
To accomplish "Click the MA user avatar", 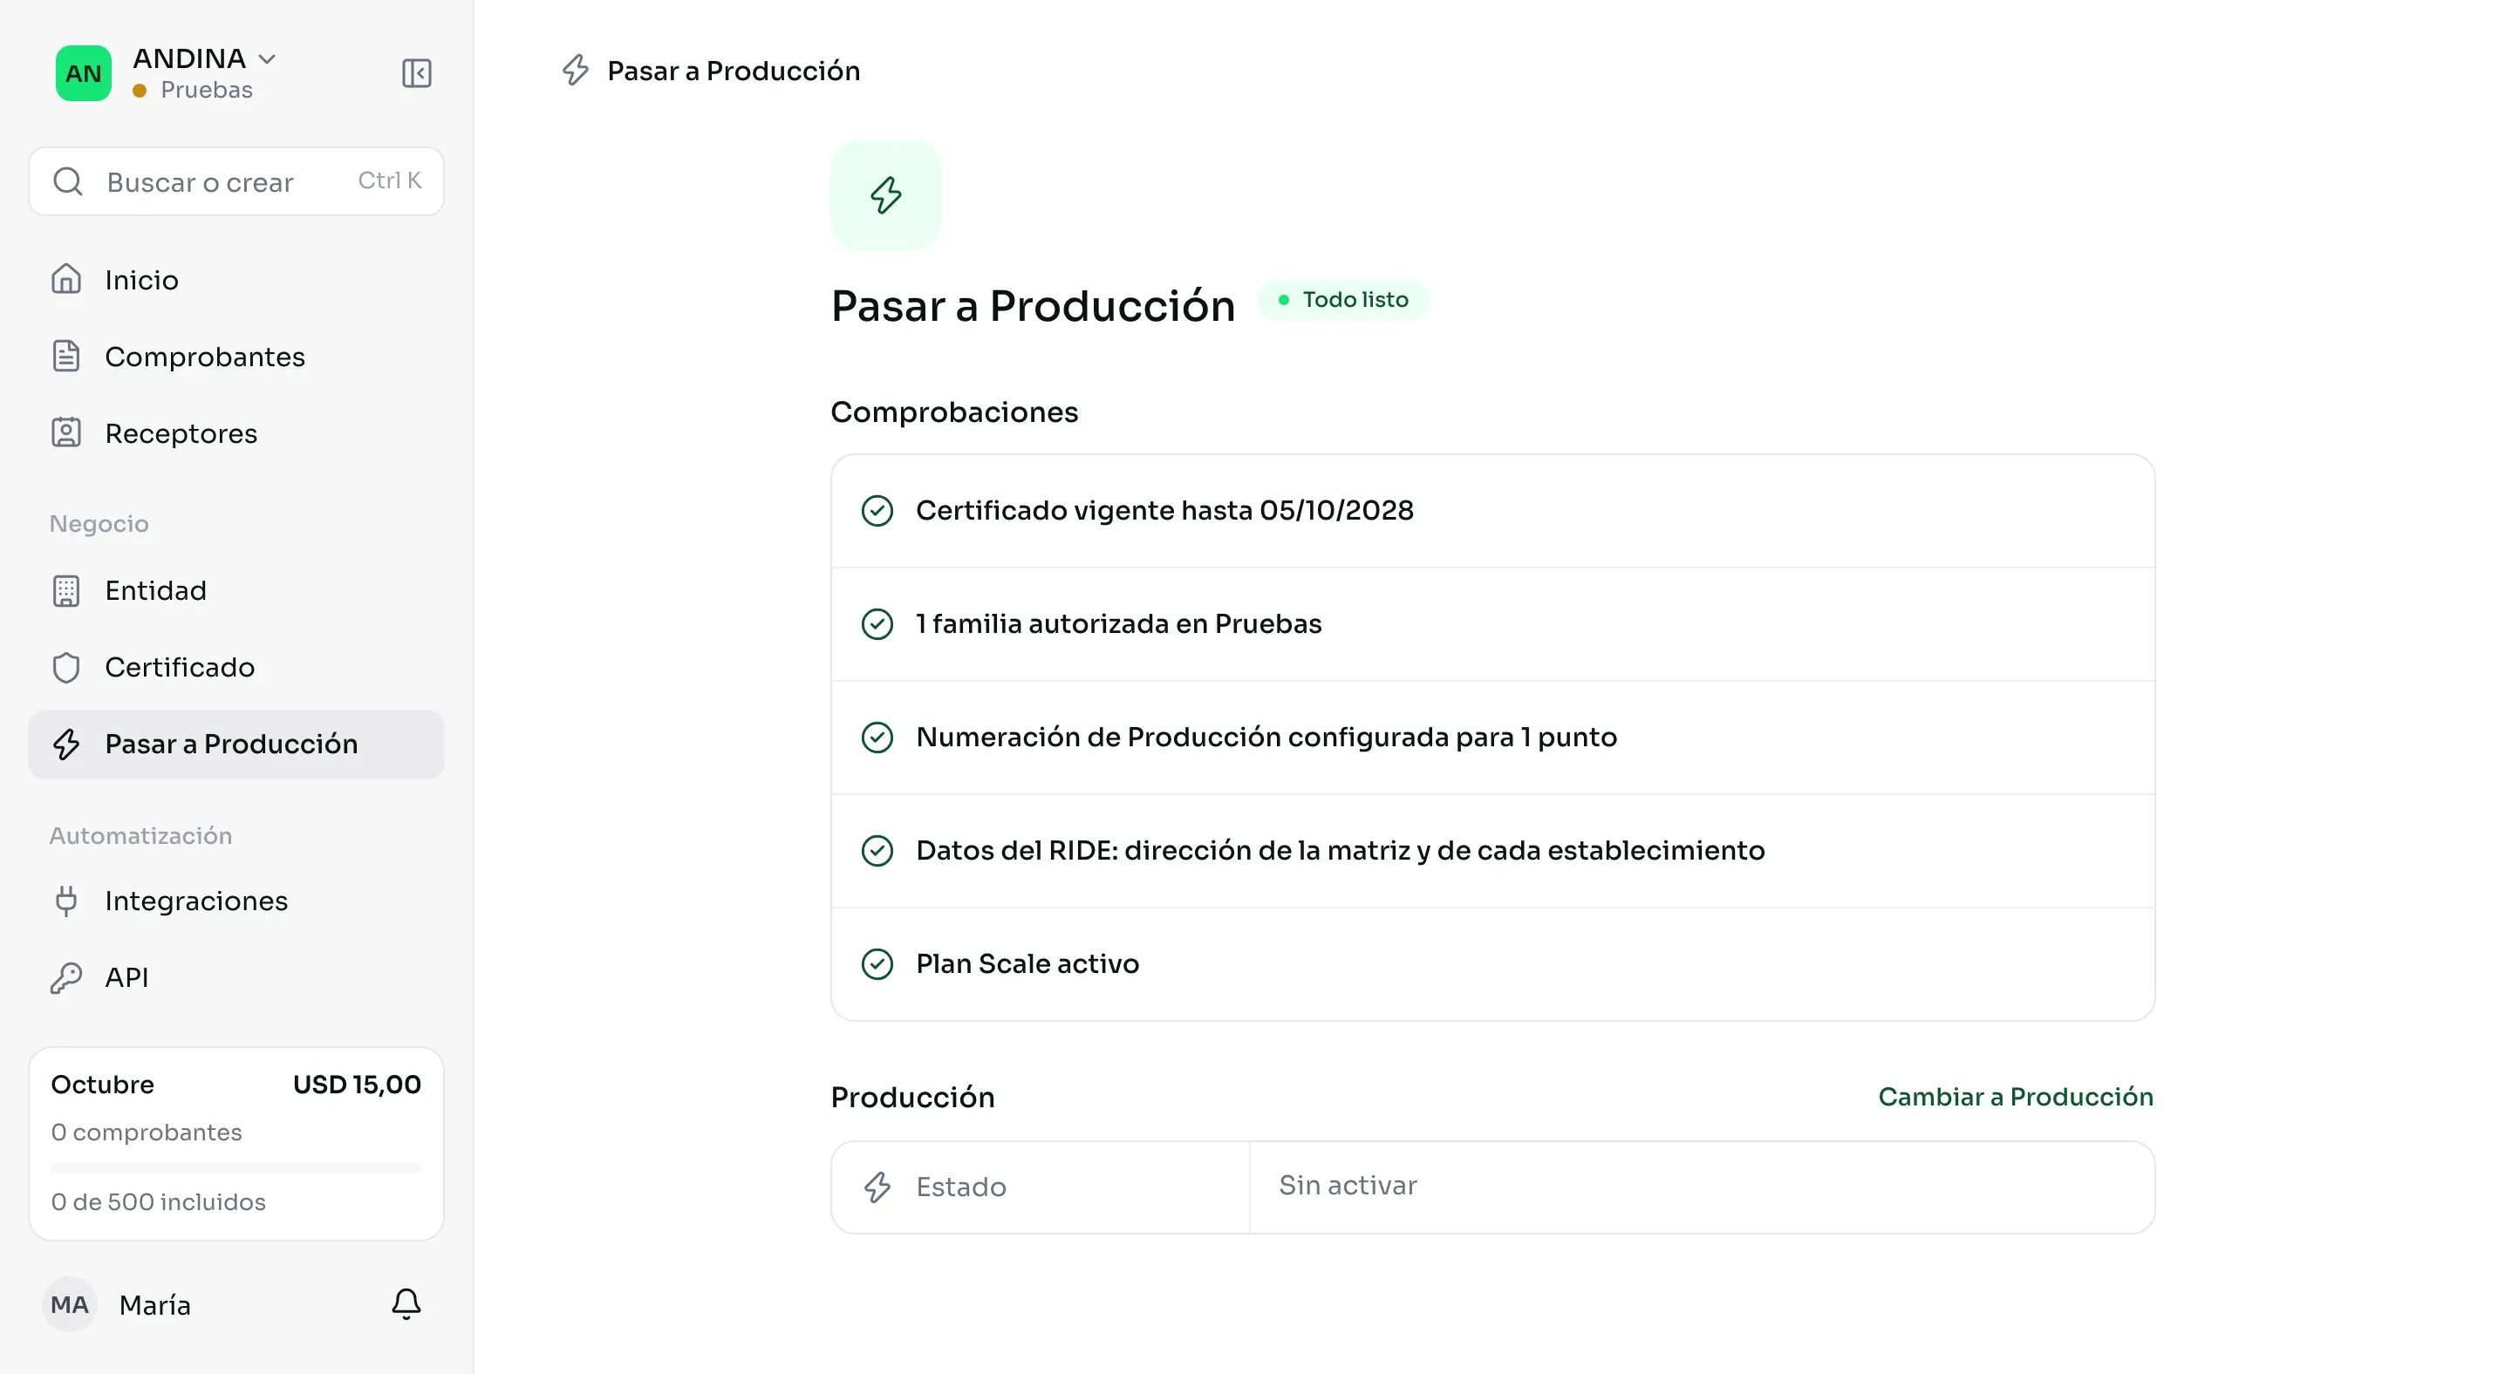I will [x=70, y=1304].
